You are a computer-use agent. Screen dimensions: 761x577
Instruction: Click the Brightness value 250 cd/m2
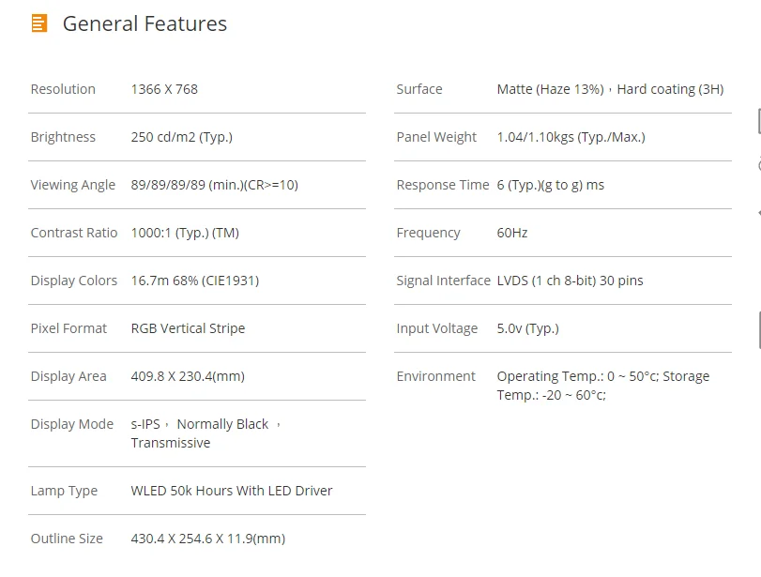[181, 137]
